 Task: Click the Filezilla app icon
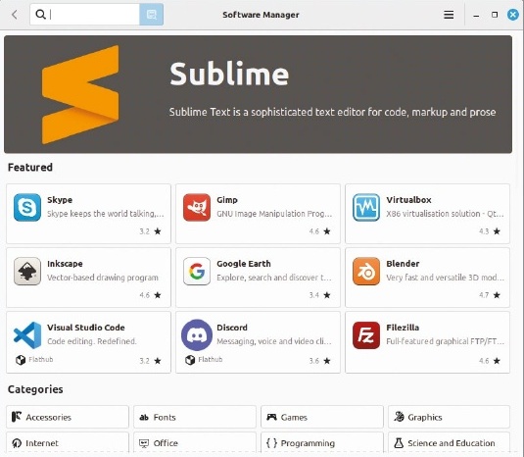(366, 335)
